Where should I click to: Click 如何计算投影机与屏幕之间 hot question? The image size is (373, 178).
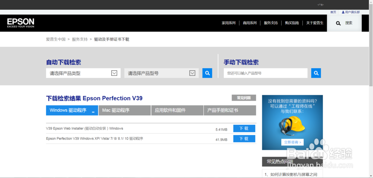pos(291,175)
